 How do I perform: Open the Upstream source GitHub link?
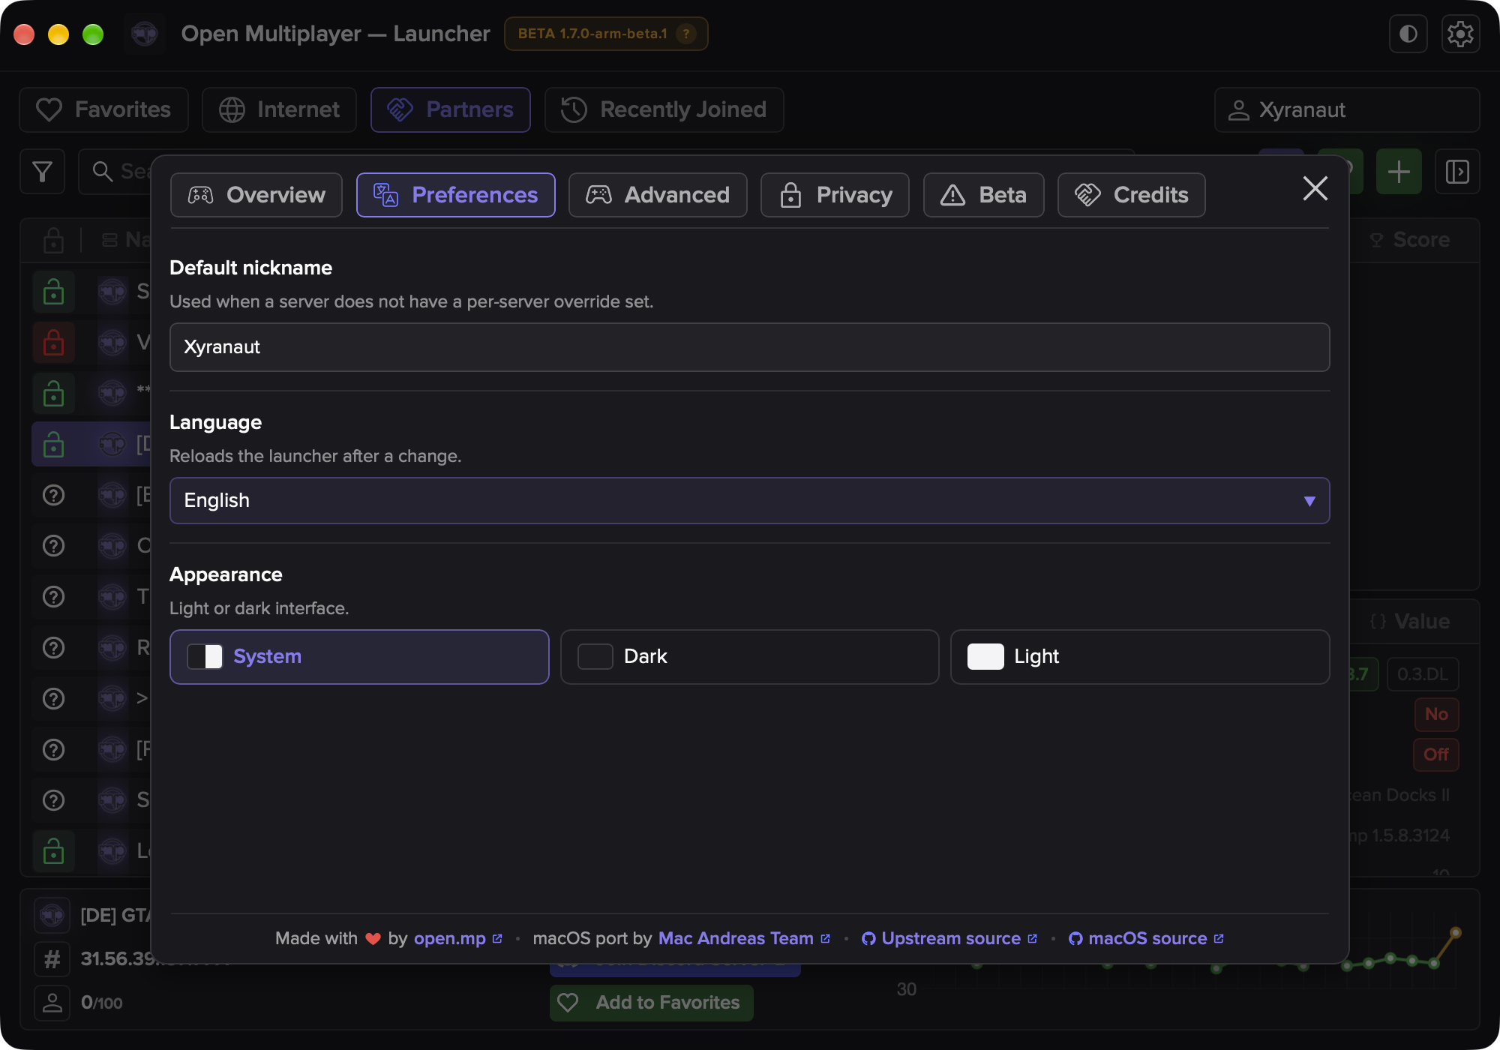pos(949,938)
